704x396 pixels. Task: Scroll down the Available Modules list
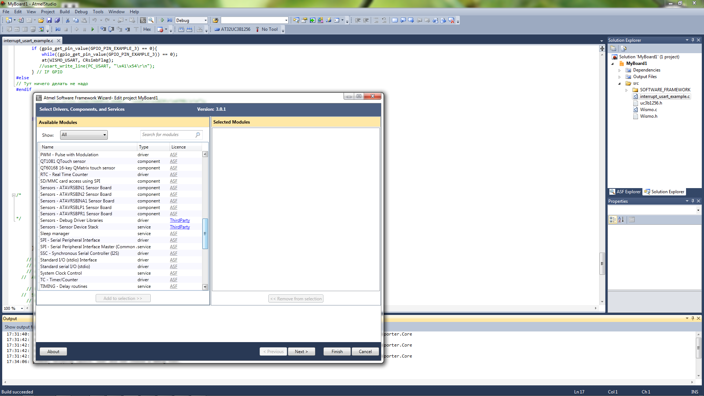coord(205,286)
